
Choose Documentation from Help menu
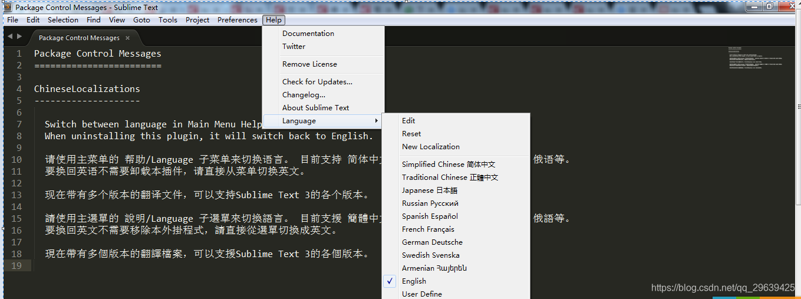324,34
